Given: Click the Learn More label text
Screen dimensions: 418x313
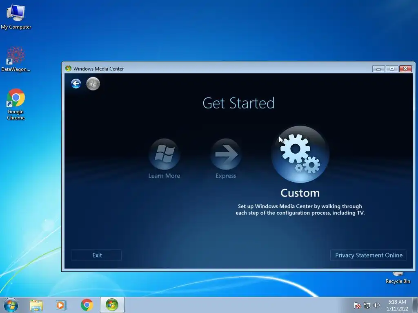Looking at the screenshot, I should pyautogui.click(x=164, y=176).
